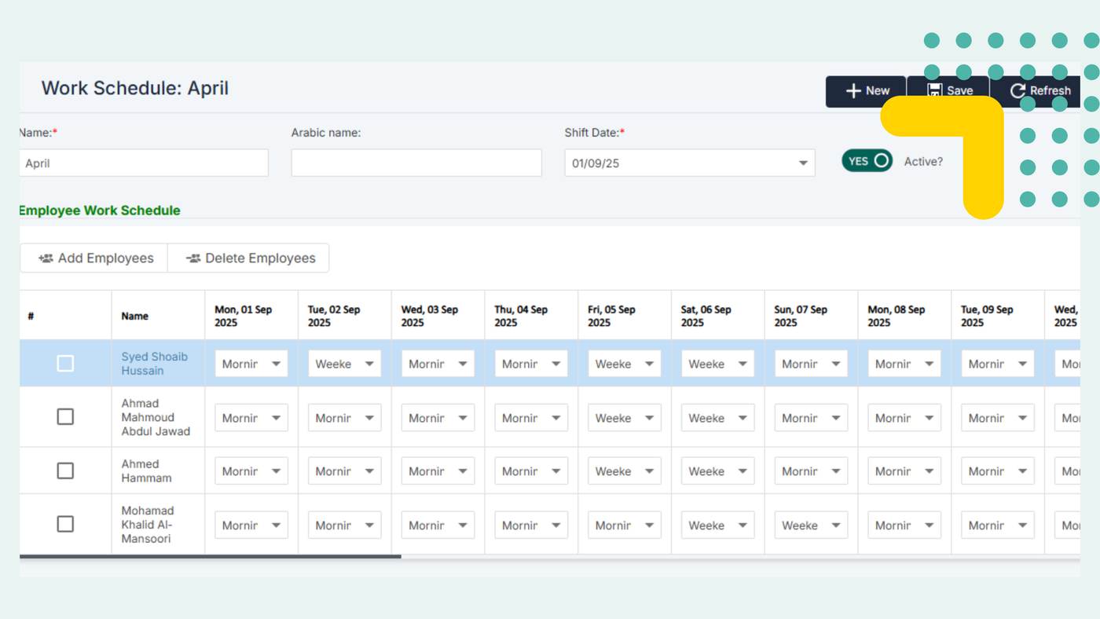The width and height of the screenshot is (1100, 619).
Task: Tick the checkbox beside Ahmed Hammam
Action: (x=65, y=471)
